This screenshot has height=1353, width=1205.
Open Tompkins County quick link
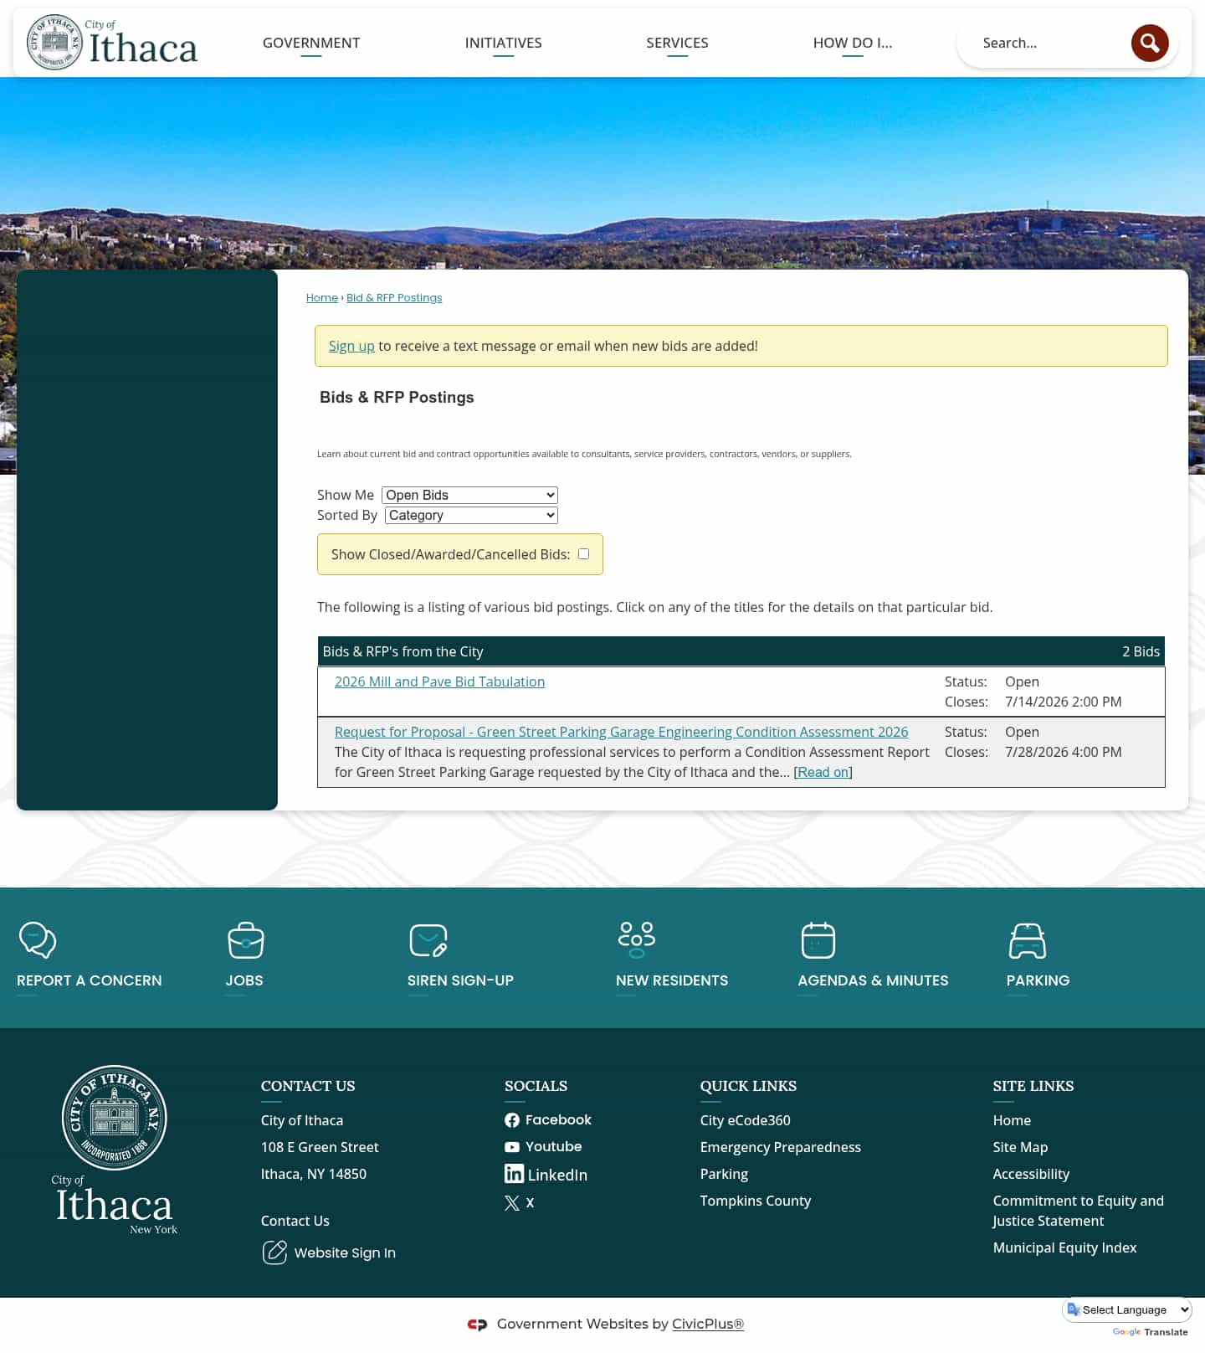coord(756,1201)
